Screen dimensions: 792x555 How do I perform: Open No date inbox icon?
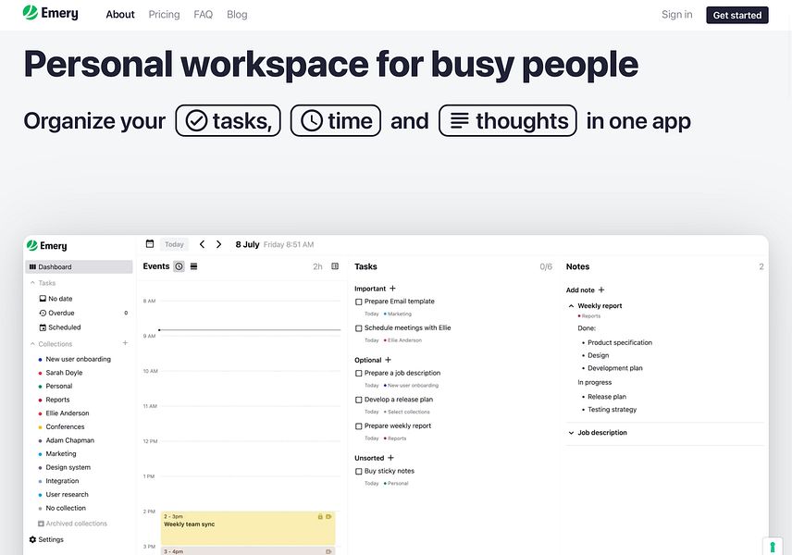[43, 299]
